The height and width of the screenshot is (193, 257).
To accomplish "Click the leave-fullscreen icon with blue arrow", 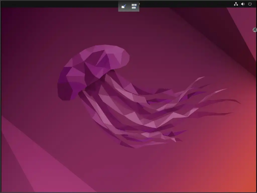I will [124, 6].
